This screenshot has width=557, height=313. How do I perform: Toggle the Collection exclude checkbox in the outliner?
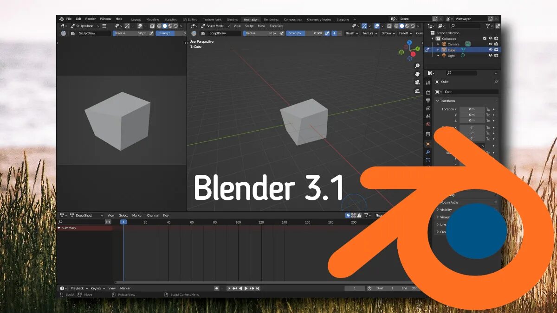pos(485,38)
